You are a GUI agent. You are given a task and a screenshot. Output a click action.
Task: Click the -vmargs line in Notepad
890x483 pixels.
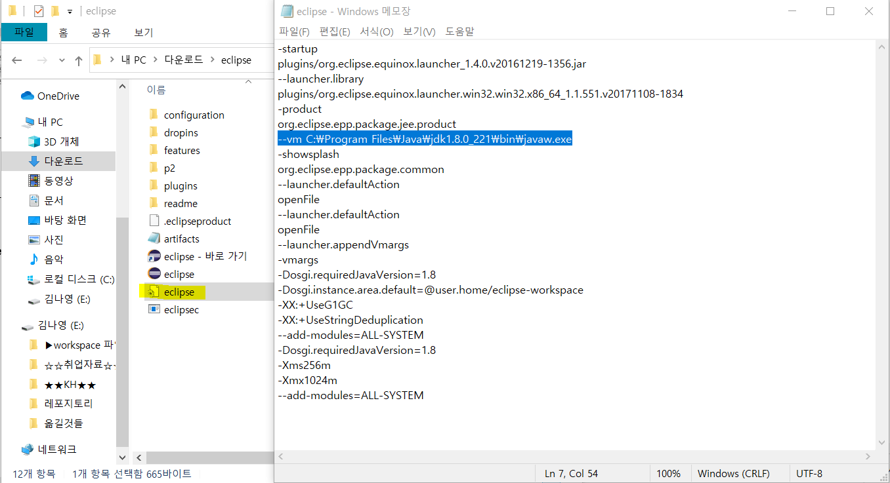(298, 260)
